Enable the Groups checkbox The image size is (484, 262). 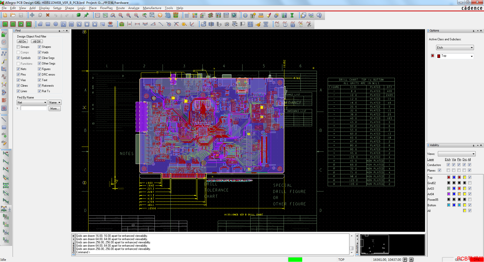pos(18,47)
